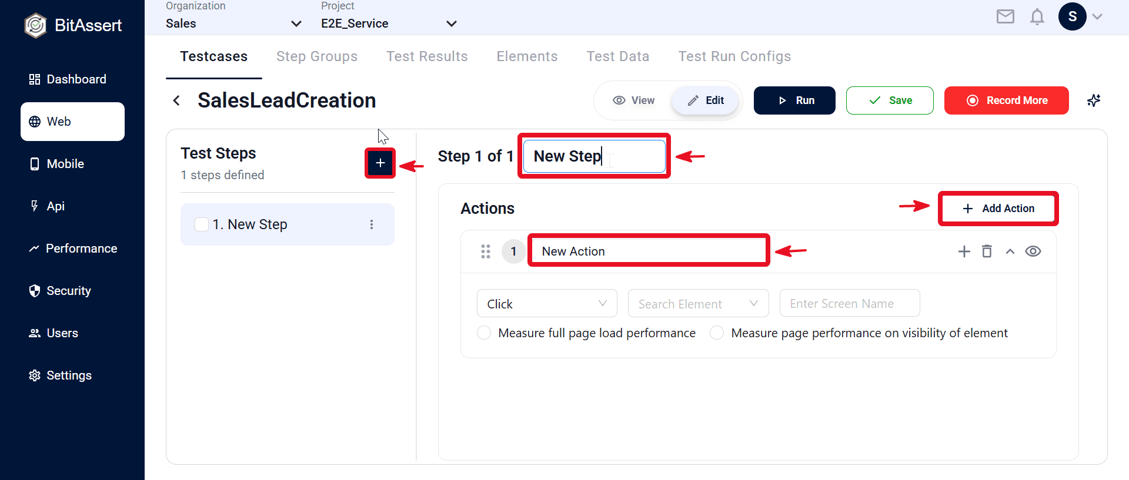Image resolution: width=1129 pixels, height=480 pixels.
Task: Open the Performance section in sidebar
Action: click(72, 249)
